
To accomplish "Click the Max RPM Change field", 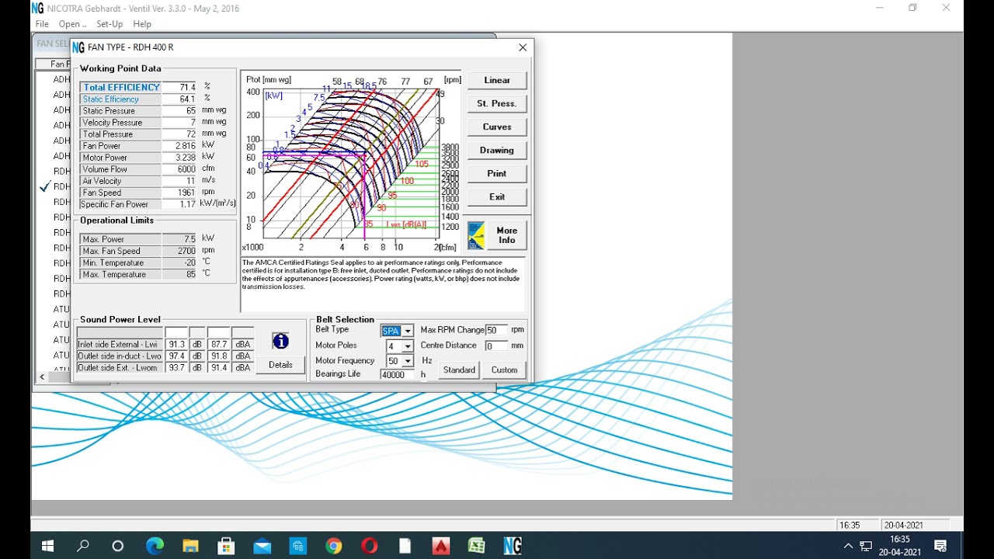I will coord(496,330).
